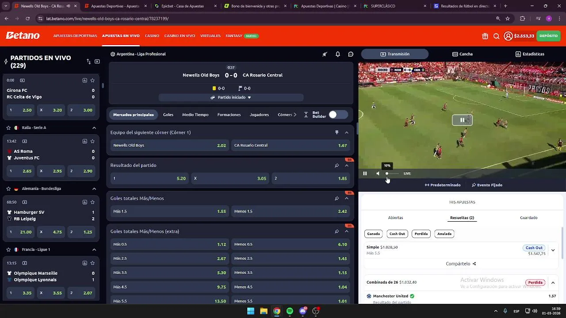This screenshot has height=318, width=566.
Task: Open the gift promotions icon in the header
Action: coord(485,36)
